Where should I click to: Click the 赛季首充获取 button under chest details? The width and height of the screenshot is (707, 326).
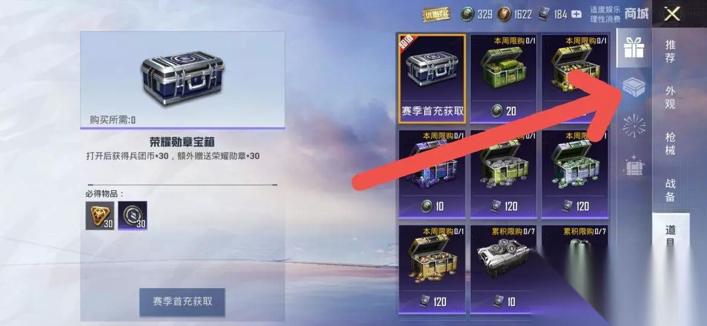tap(182, 302)
